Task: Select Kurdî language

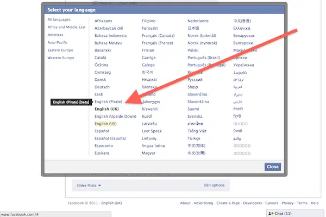Action: 147,116
